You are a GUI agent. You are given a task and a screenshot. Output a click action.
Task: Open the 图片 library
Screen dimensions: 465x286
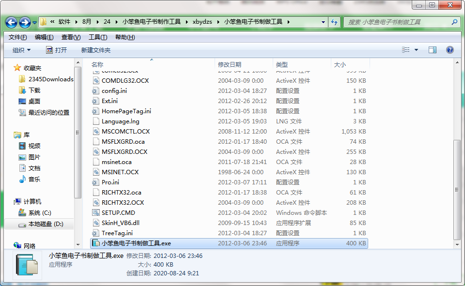tap(30, 157)
